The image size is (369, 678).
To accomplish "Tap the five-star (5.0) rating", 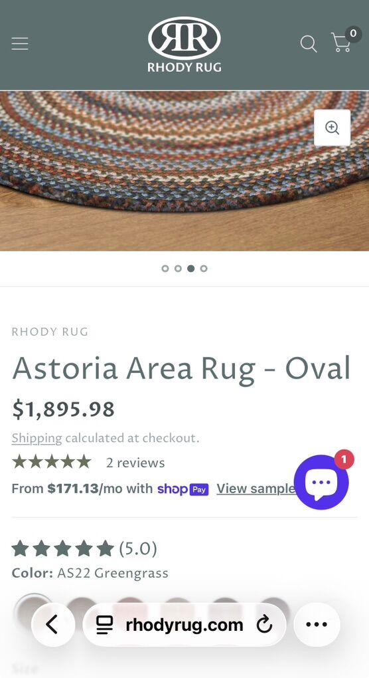I will (84, 548).
